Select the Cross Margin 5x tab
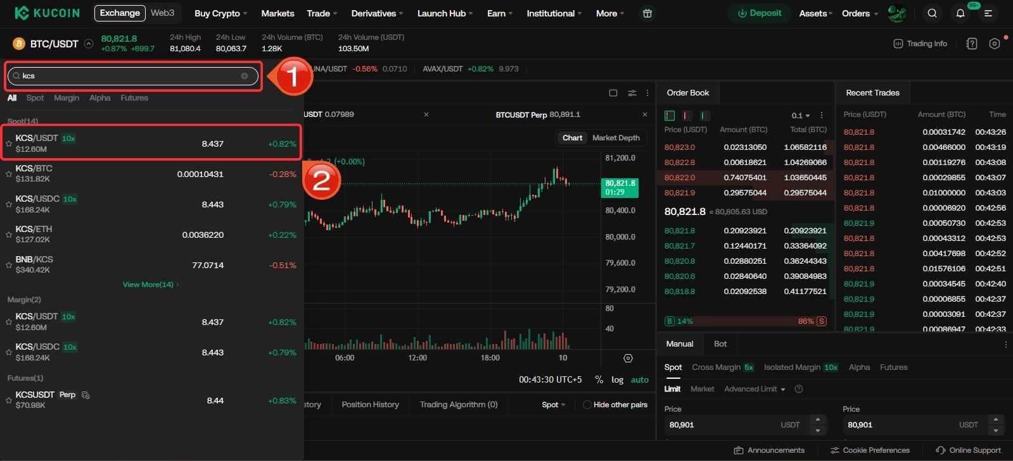Image resolution: width=1013 pixels, height=461 pixels. click(x=723, y=367)
